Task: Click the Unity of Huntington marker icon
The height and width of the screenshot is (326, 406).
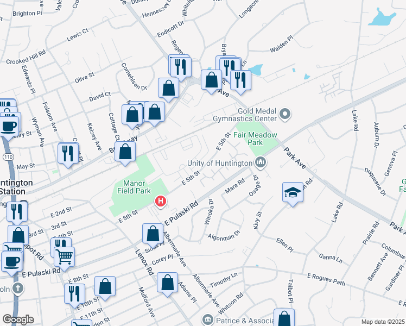Action: [261, 162]
